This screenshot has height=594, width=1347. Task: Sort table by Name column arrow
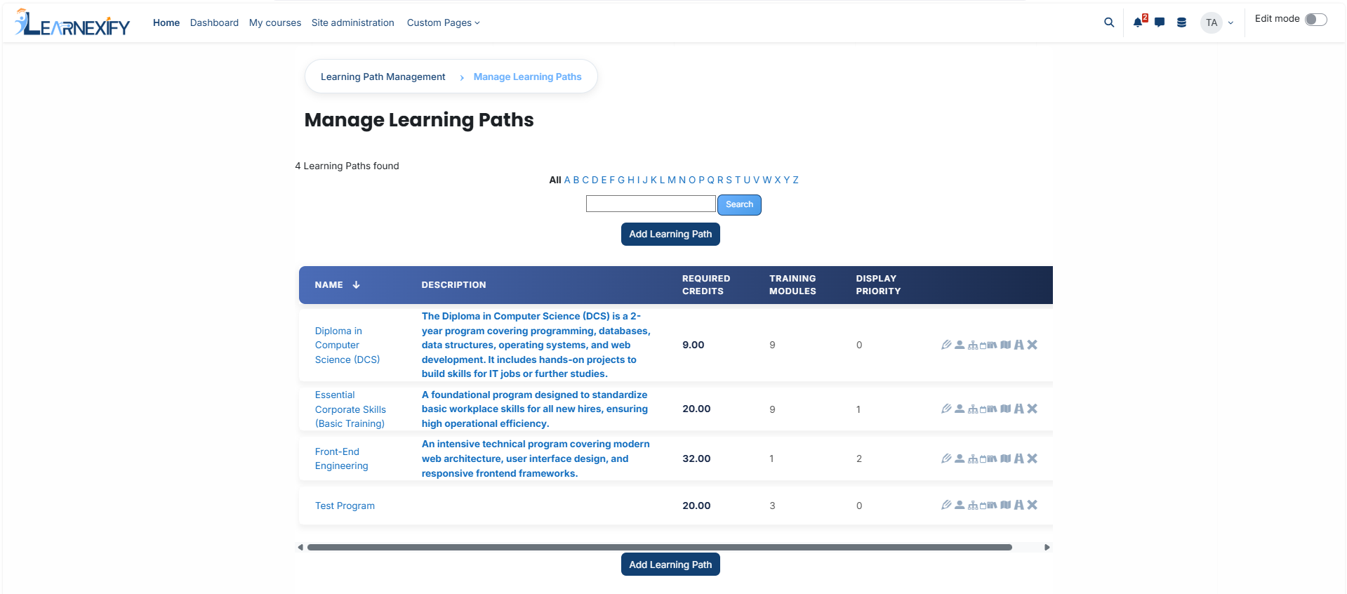356,285
